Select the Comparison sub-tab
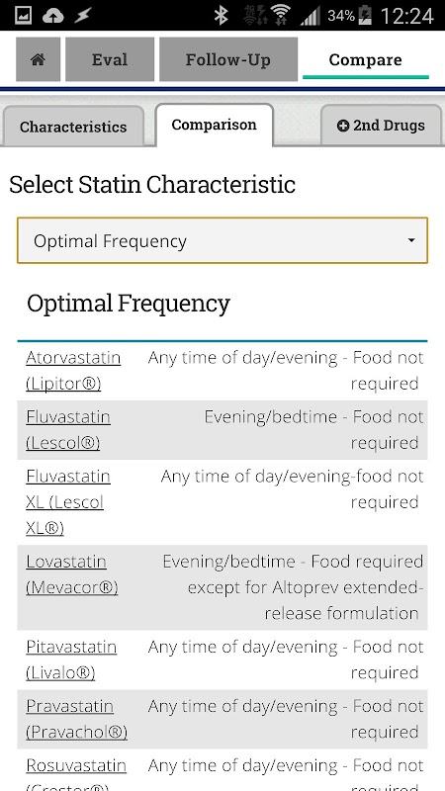This screenshot has width=445, height=791. point(214,125)
